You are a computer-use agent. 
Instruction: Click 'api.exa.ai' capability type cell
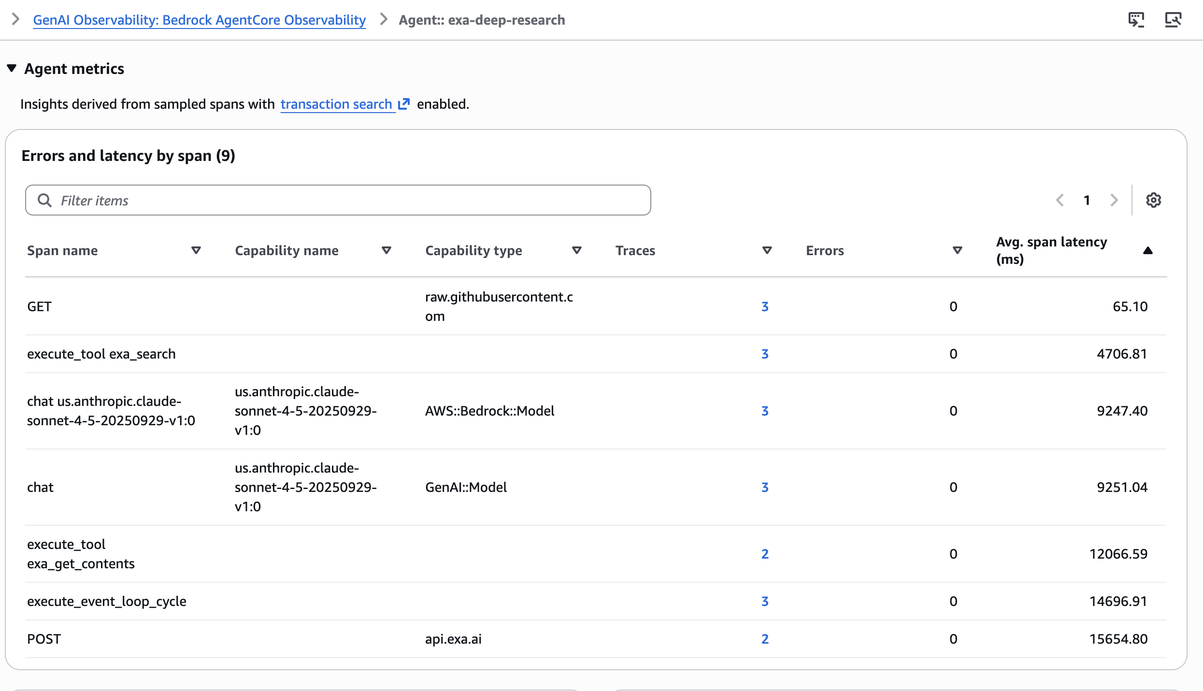(x=453, y=639)
